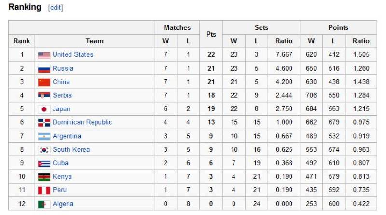The height and width of the screenshot is (215, 386).
Task: Click the Serbia flag icon
Action: [44, 95]
